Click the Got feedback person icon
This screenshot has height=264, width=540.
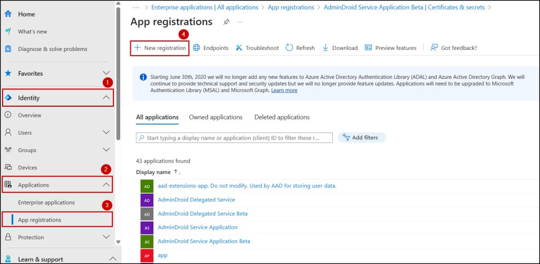point(434,48)
